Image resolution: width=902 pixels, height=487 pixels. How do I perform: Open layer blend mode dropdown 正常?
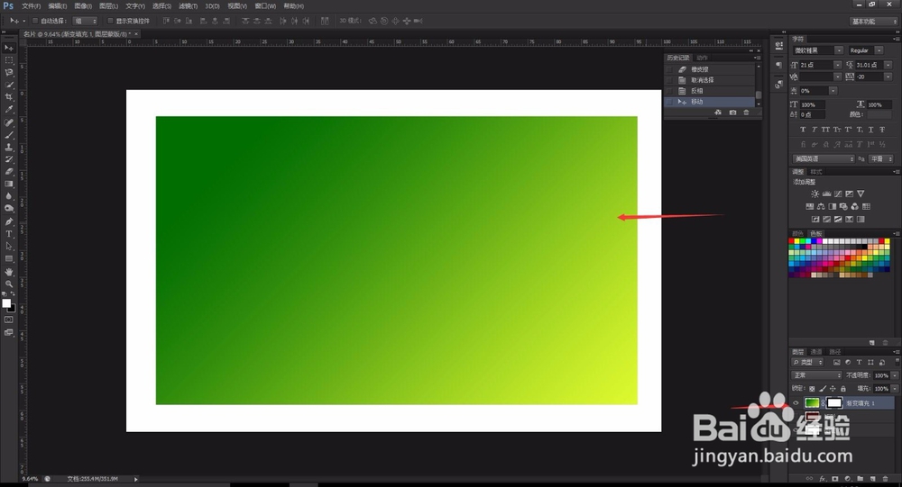point(816,375)
